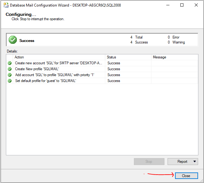Click the bold Success summary label
Screen dimensions: 204x183
(x=27, y=41)
